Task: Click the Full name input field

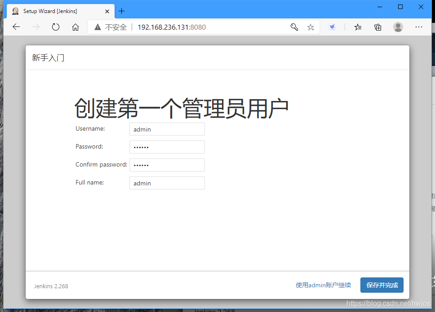Action: tap(167, 183)
